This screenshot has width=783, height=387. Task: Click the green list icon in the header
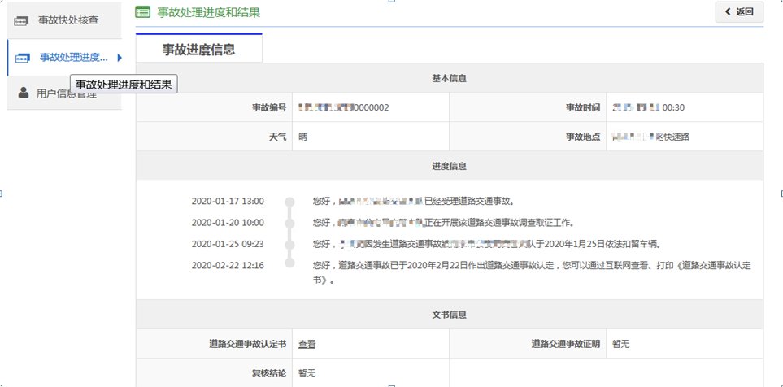[x=142, y=12]
